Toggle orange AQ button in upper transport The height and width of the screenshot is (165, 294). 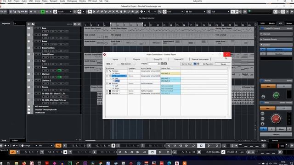coord(58,146)
